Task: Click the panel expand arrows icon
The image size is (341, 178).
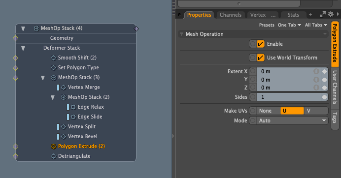Action: (322, 15)
